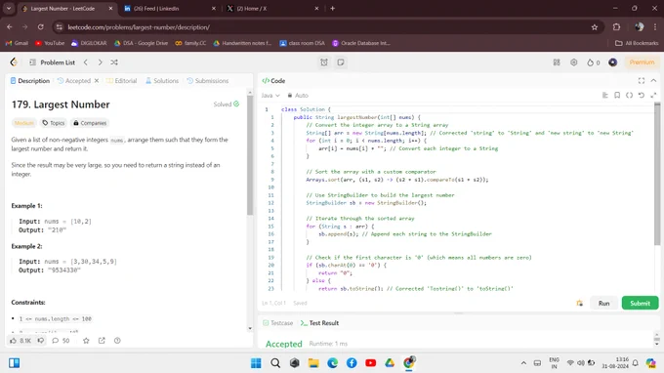Open the format code braces icon
664x373 pixels.
coord(629,96)
